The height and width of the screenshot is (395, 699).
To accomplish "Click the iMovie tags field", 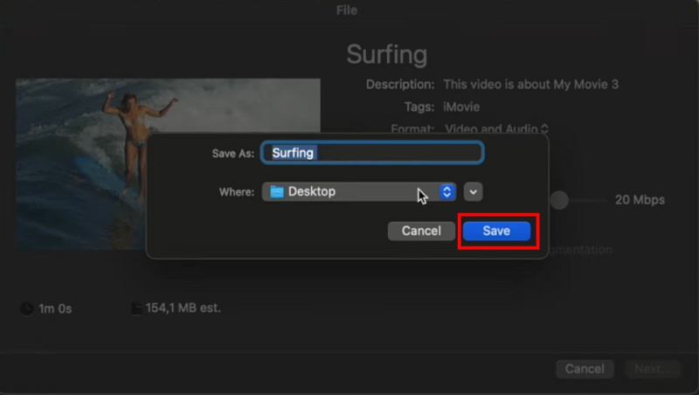I will (460, 107).
